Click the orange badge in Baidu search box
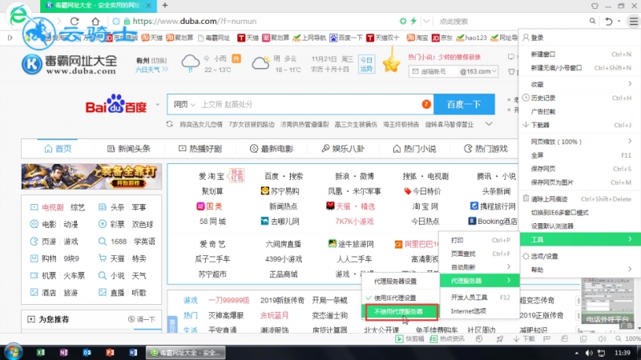This screenshot has height=360, width=641. (426, 105)
